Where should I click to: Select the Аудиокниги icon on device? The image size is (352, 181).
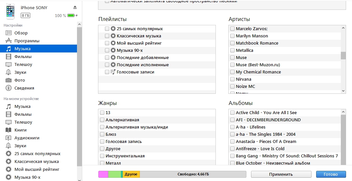click(x=9, y=138)
